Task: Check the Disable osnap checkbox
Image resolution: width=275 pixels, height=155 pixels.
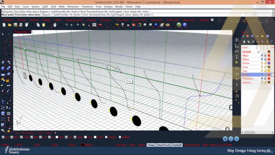Action: point(120,137)
